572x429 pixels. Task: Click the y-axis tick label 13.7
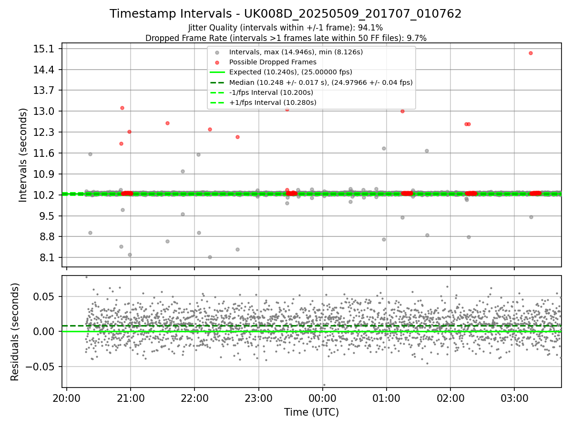pos(45,91)
